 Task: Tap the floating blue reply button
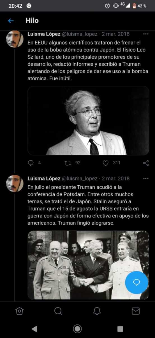[x=137, y=283]
